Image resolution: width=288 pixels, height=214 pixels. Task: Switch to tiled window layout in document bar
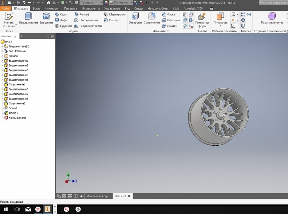64,196
